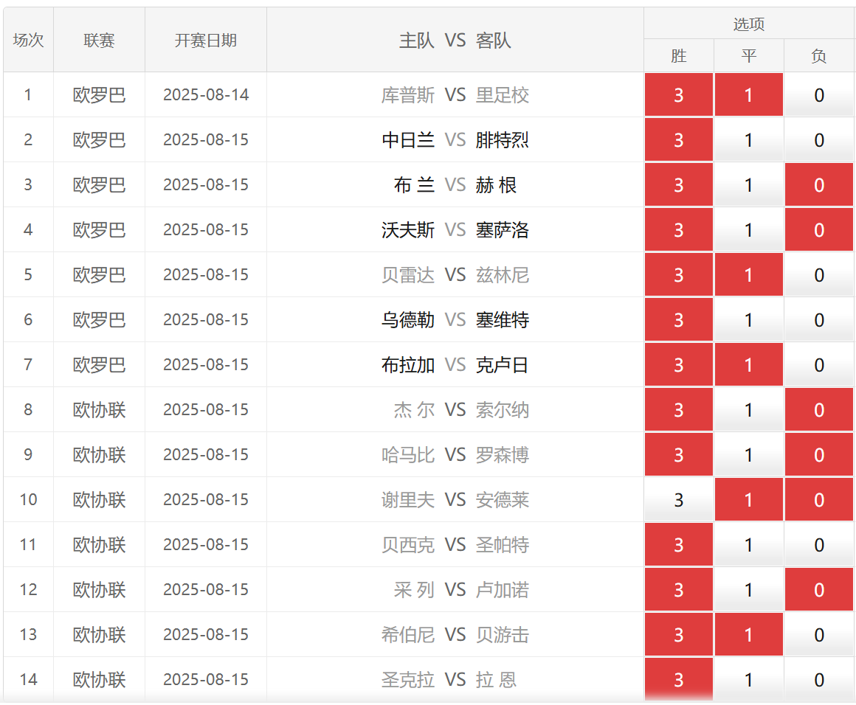The image size is (856, 705).
Task: Toggle win option 3 for 库普斯 VS 里足校
Action: 679,95
